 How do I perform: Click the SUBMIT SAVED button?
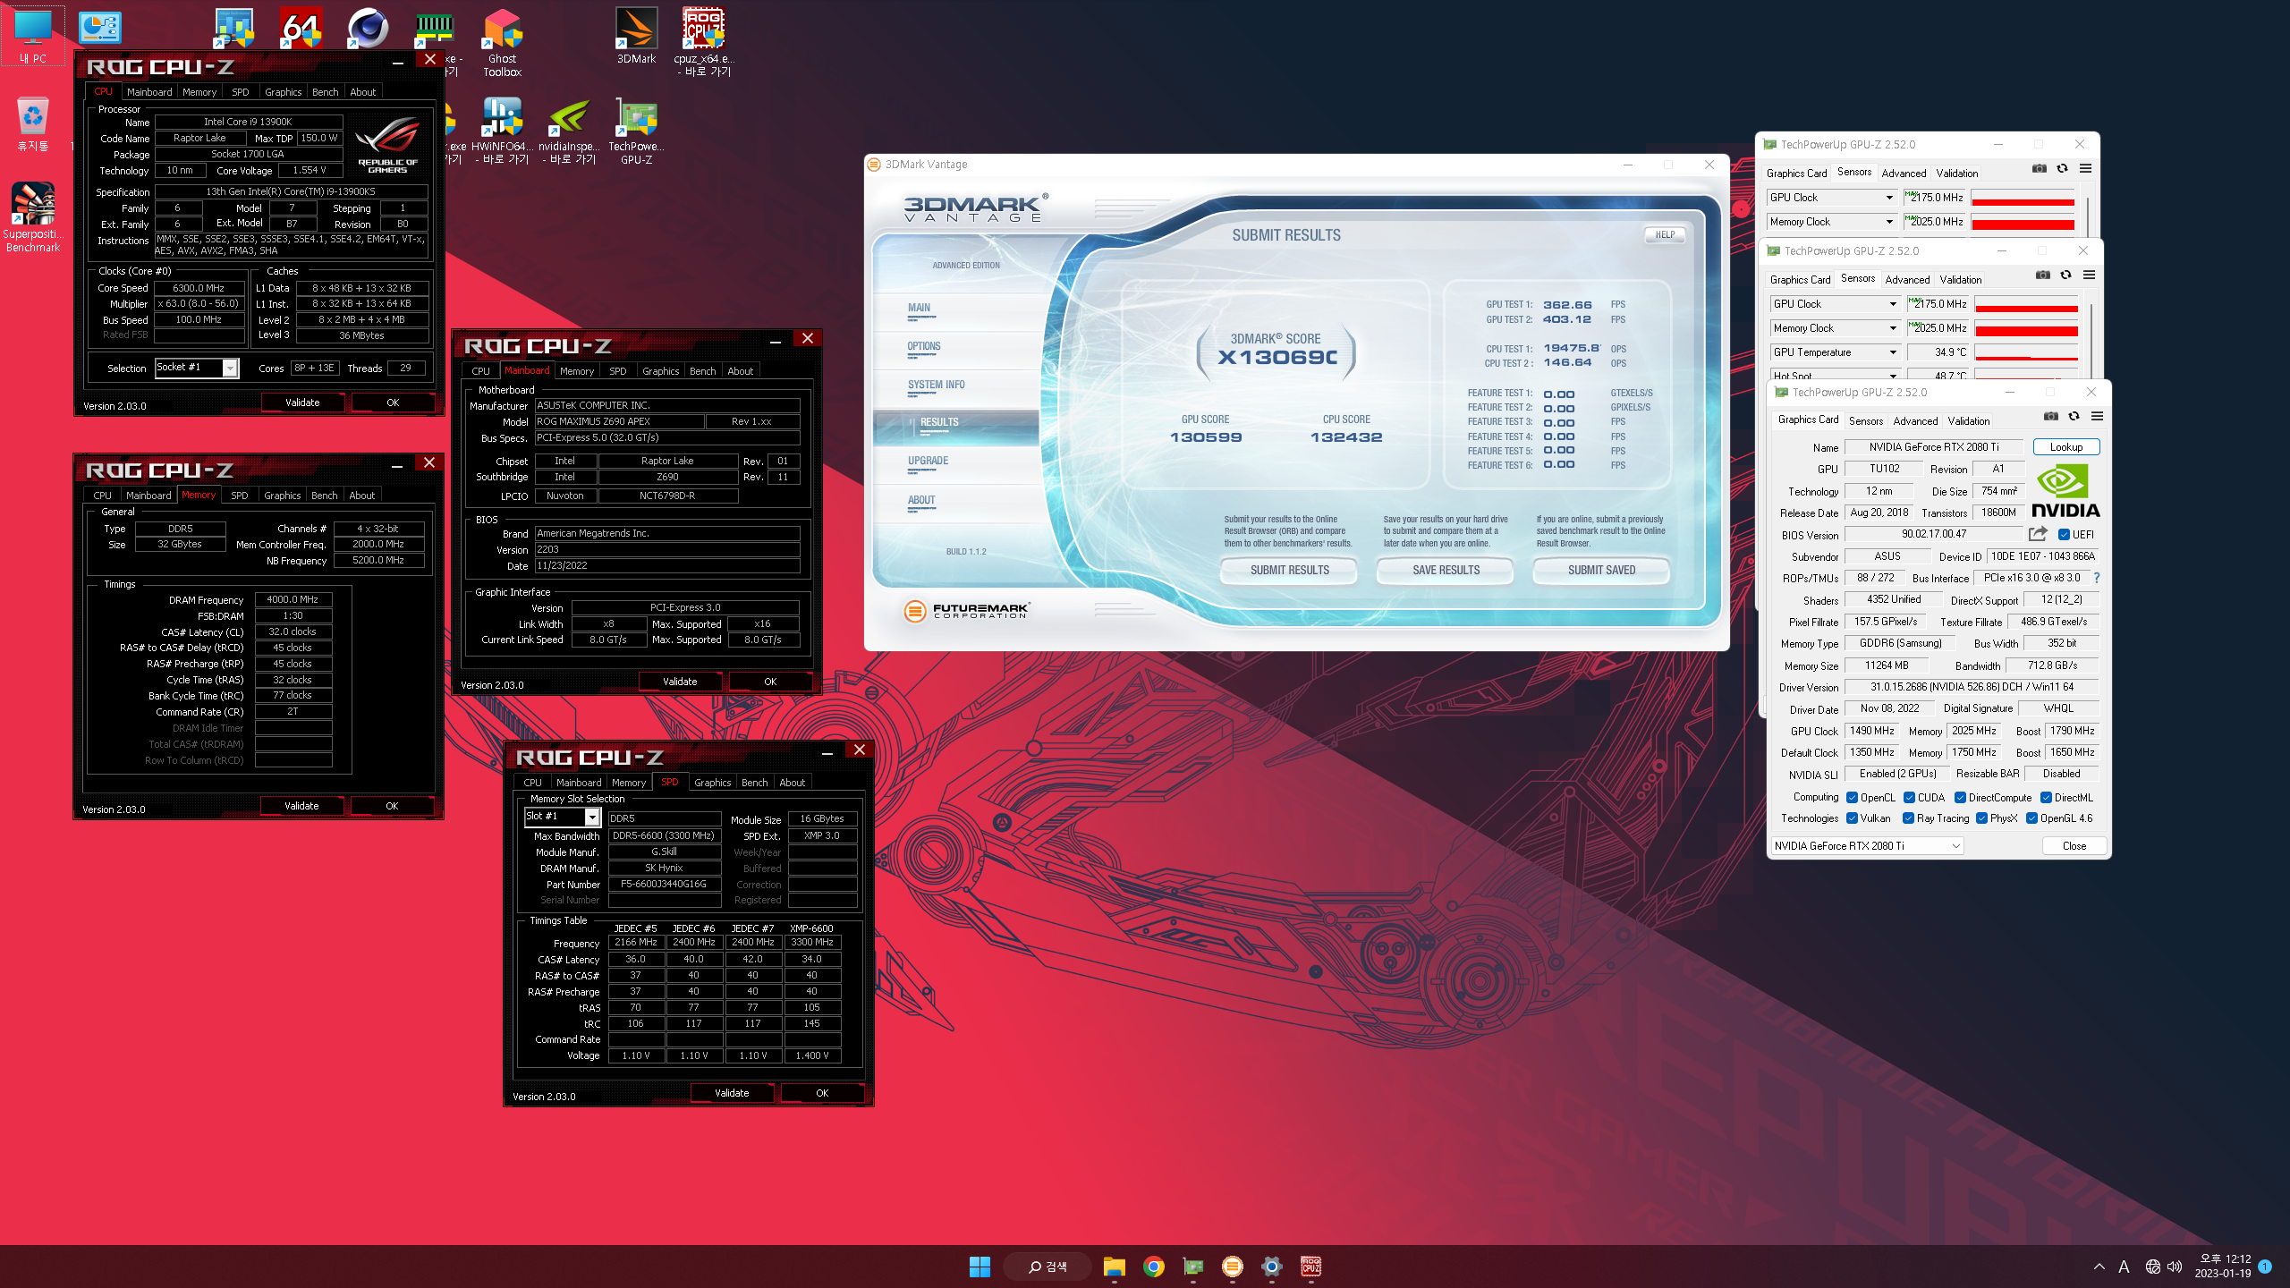click(x=1601, y=570)
